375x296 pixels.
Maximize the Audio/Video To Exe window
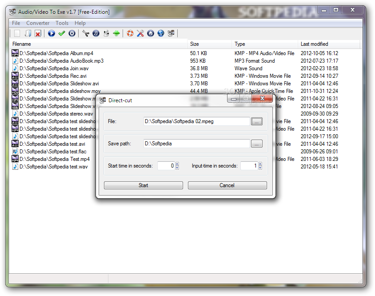point(336,10)
